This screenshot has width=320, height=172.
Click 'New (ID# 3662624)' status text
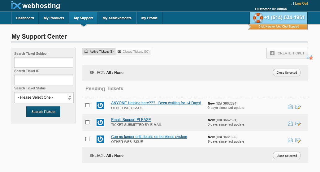pyautogui.click(x=223, y=103)
